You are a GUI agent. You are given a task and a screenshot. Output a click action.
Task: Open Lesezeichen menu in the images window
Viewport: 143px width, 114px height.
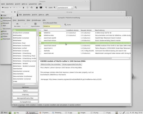[x=33, y=4]
